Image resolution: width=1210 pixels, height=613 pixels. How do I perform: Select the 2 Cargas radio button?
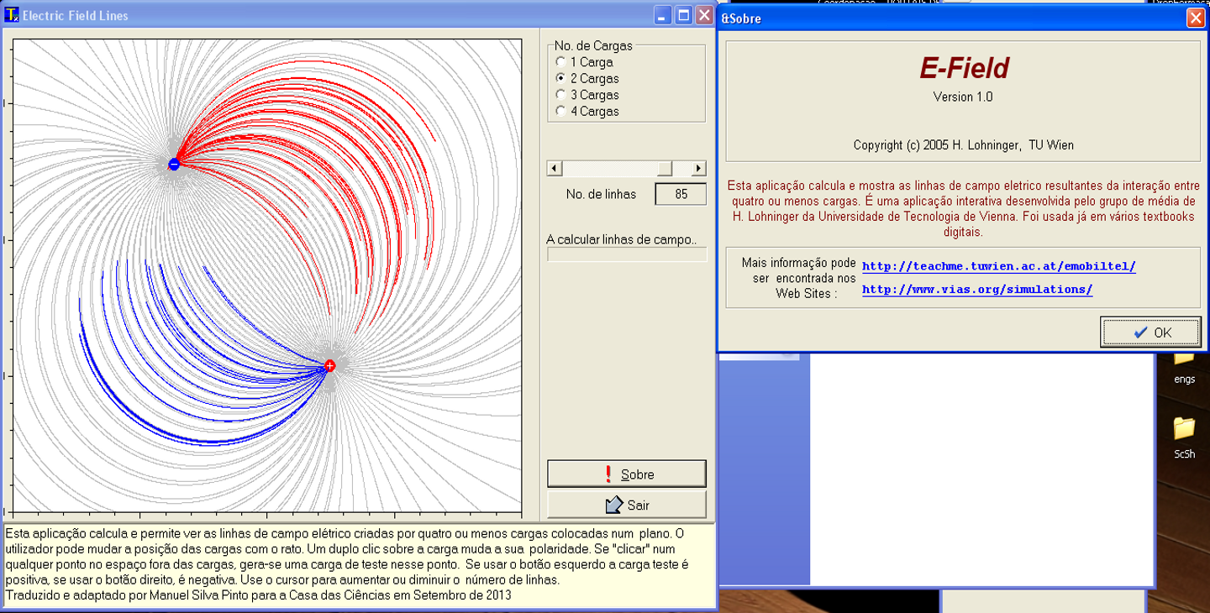point(561,78)
